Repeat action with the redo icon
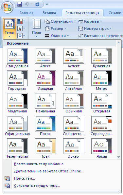The width and height of the screenshot is (123, 195). [x=37, y=4]
